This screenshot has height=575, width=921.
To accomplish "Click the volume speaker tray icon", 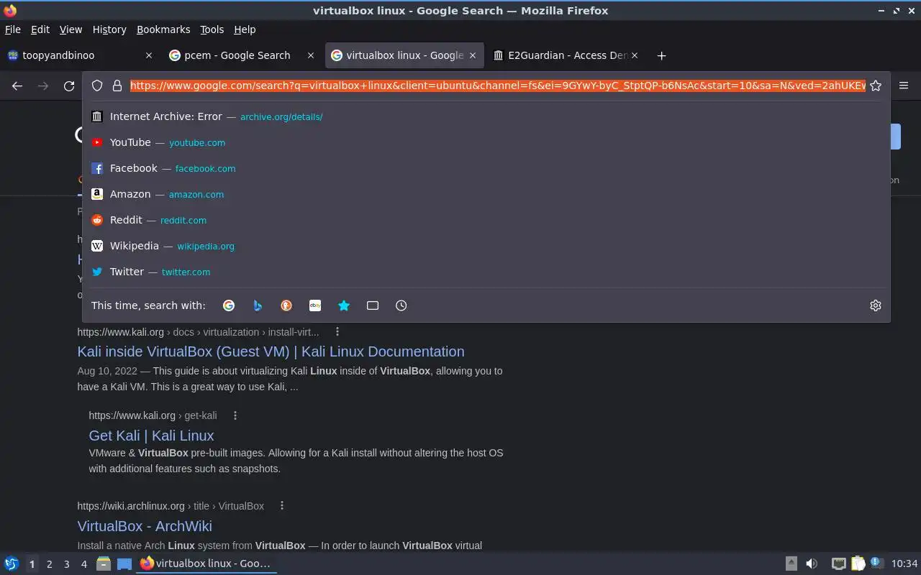I will pos(812,563).
